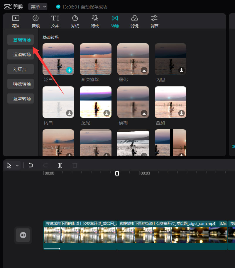Viewport: 235px width, 268px height.
Task: Open the 调节 adjustment panel
Action: click(x=154, y=21)
